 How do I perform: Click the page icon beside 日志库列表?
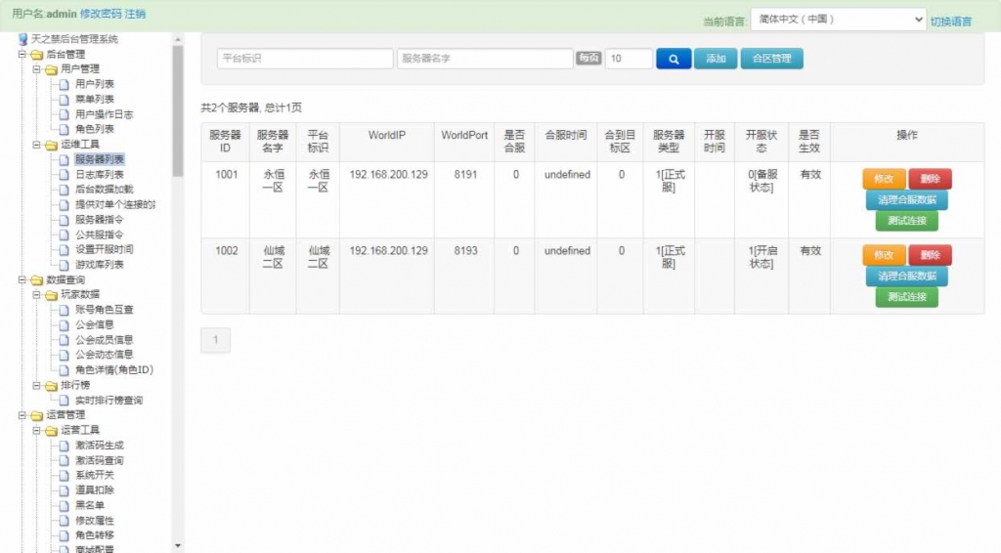click(x=65, y=175)
